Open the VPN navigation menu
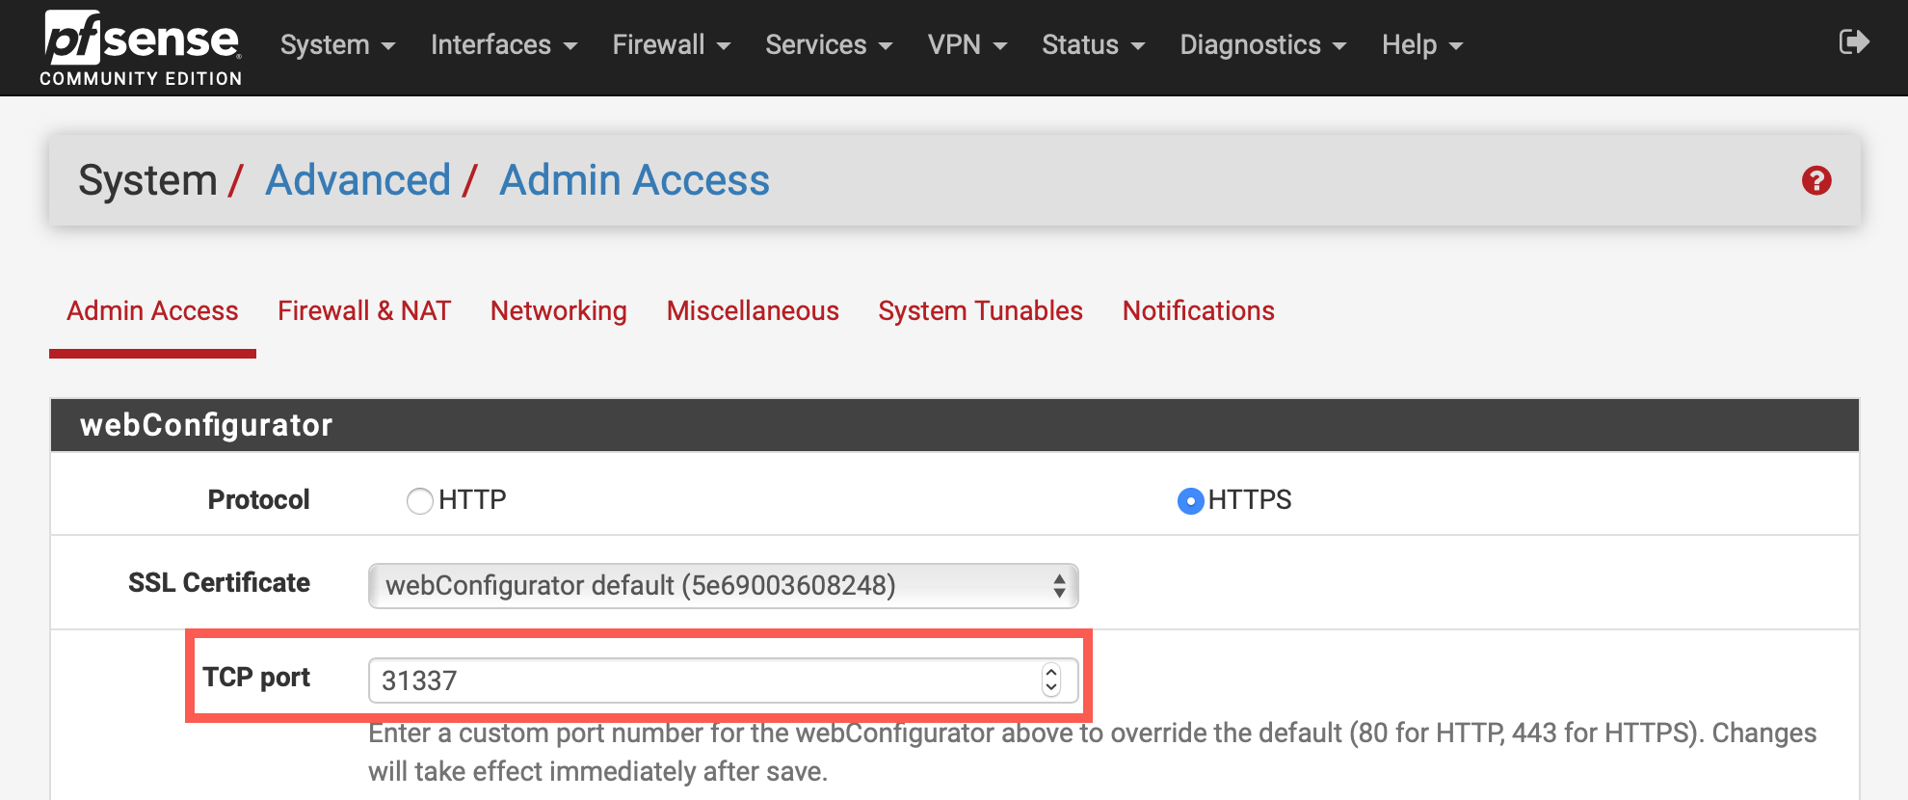Viewport: 1908px width, 800px height. (967, 45)
